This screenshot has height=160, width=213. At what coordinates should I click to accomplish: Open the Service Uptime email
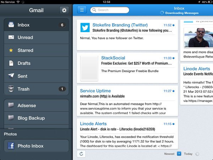tap(127, 101)
